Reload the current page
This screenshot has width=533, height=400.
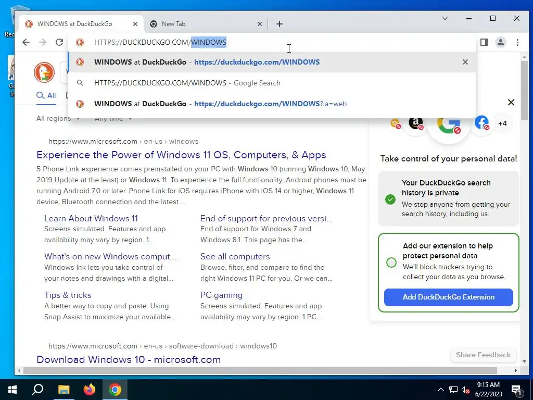coord(59,42)
